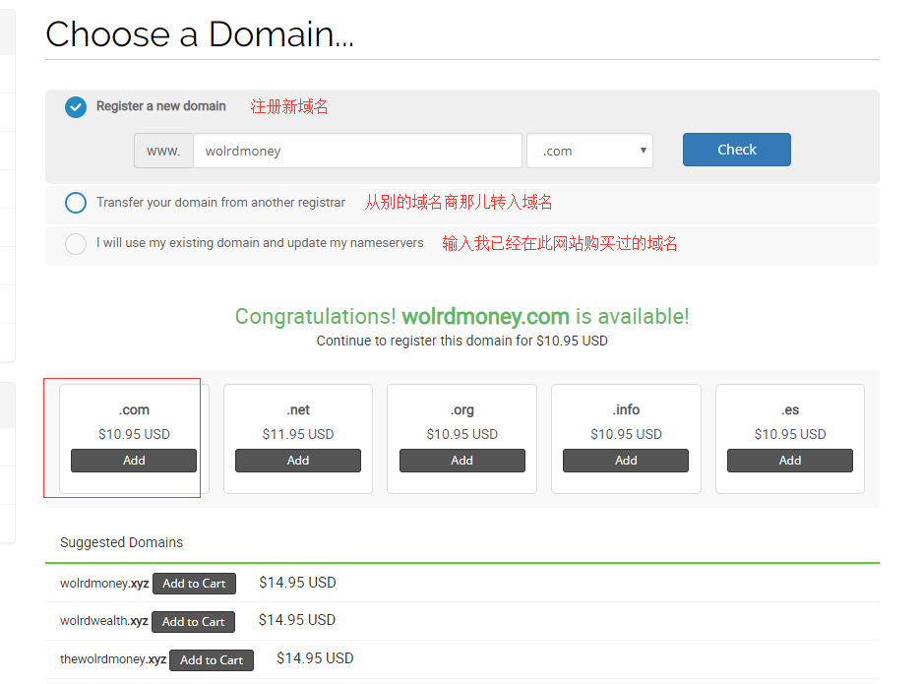Choose Transfer your domain from another registrar
Viewport: 922px width, 684px height.
[76, 203]
